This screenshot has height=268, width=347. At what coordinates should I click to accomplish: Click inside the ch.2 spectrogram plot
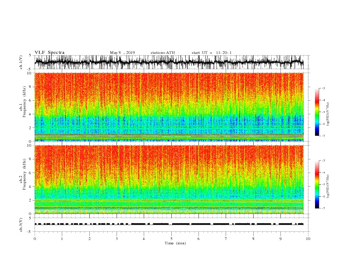pos(169,180)
